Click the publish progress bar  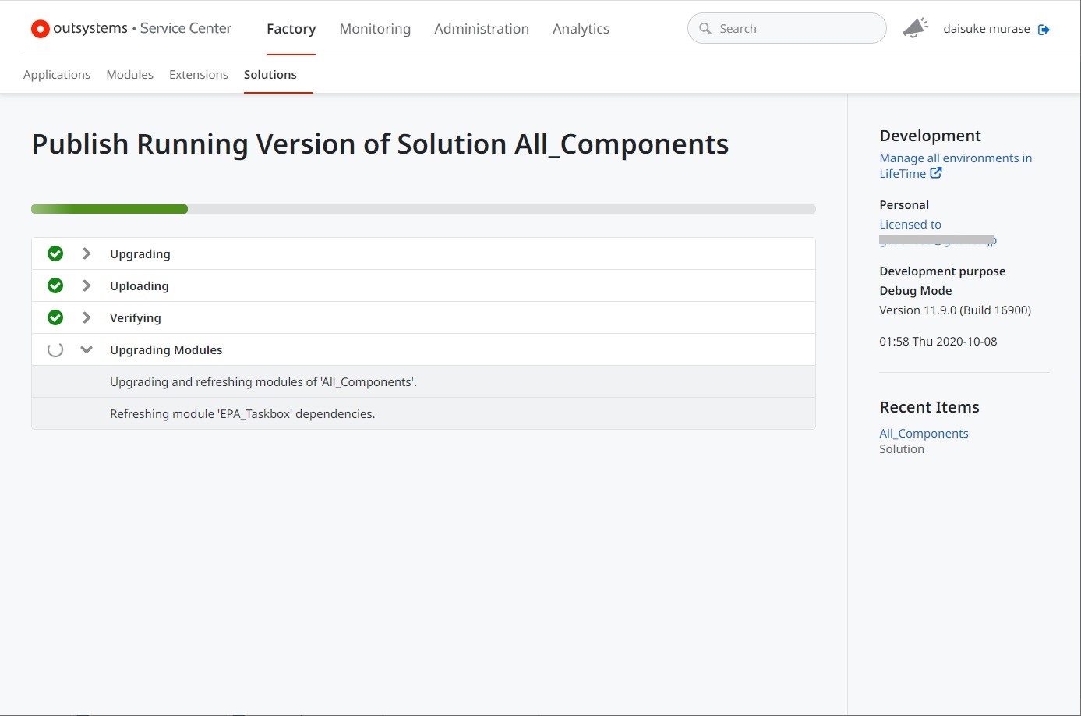tap(423, 209)
